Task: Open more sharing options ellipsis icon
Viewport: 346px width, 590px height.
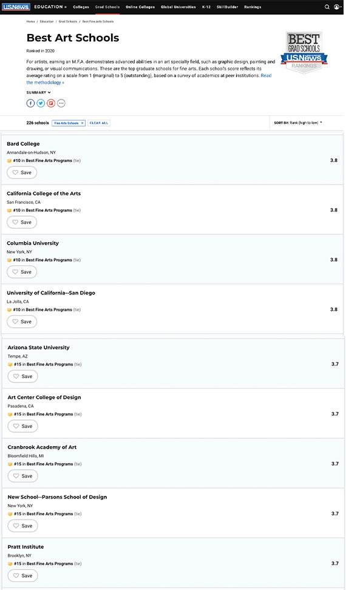Action: 61,103
